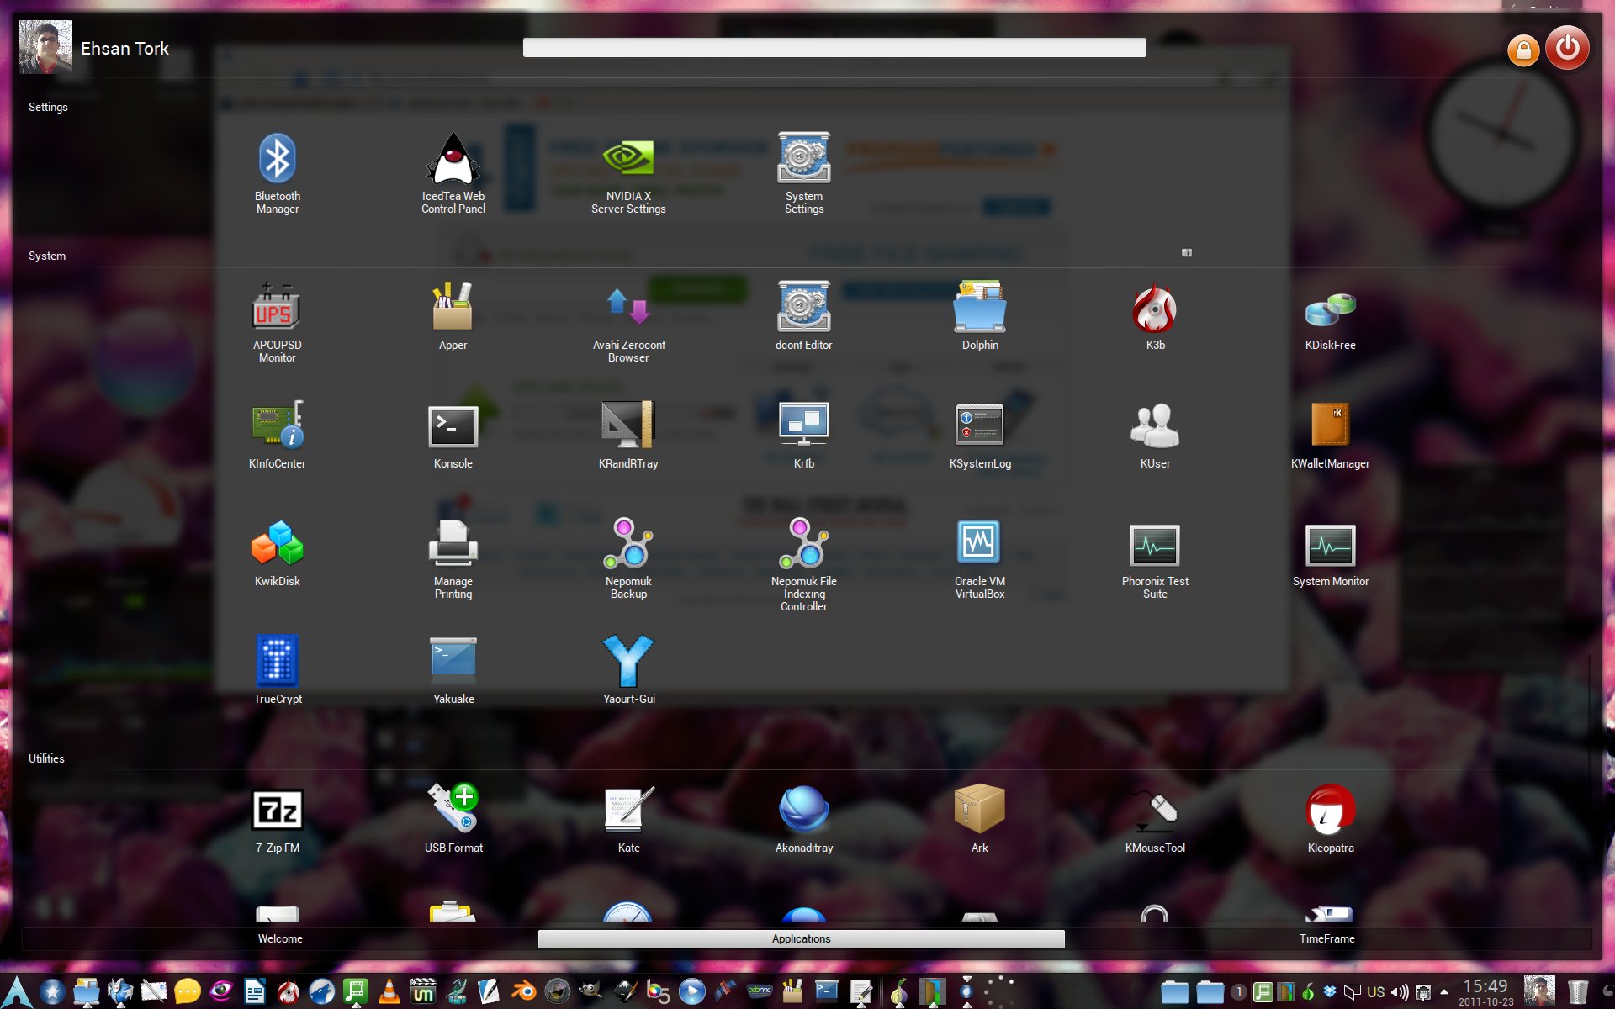
Task: Launch KUser
Action: coord(1155,435)
